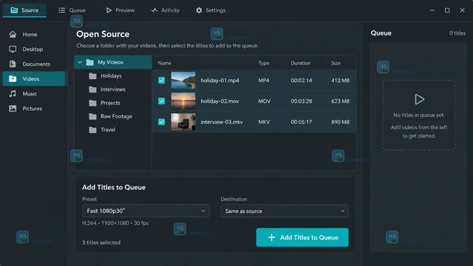The image size is (473, 266).
Task: Go to the Activity tab
Action: [x=166, y=10]
